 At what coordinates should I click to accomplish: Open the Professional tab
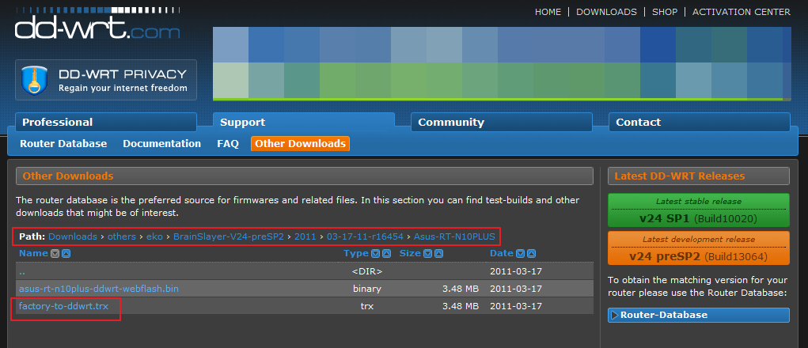point(105,122)
